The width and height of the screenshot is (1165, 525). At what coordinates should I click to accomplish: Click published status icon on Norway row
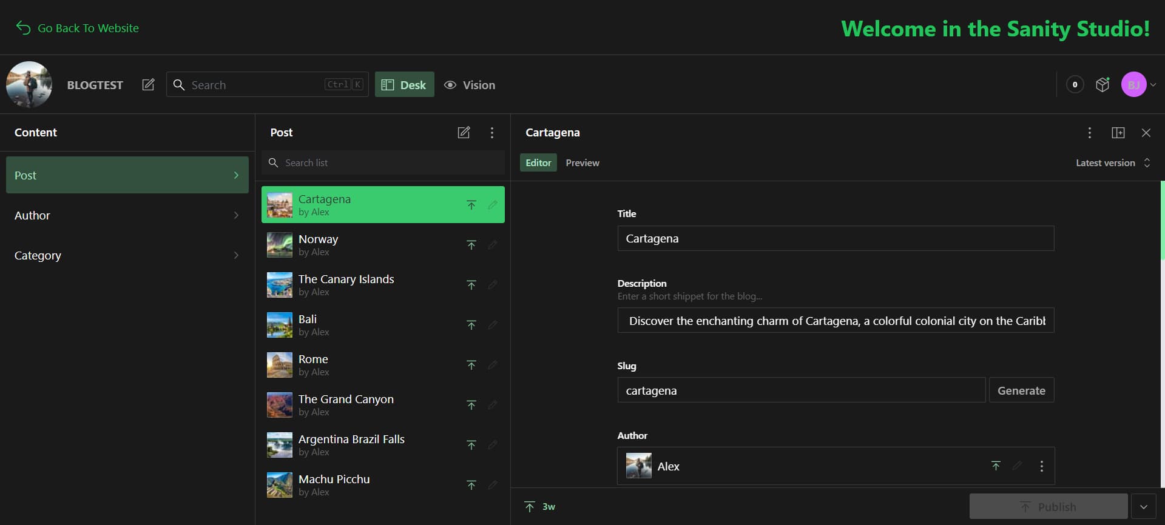point(471,245)
